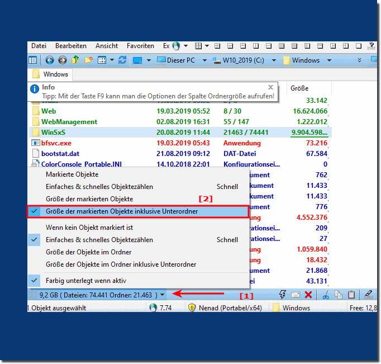Go up one folder level icon
381x364 pixels.
pyautogui.click(x=75, y=60)
